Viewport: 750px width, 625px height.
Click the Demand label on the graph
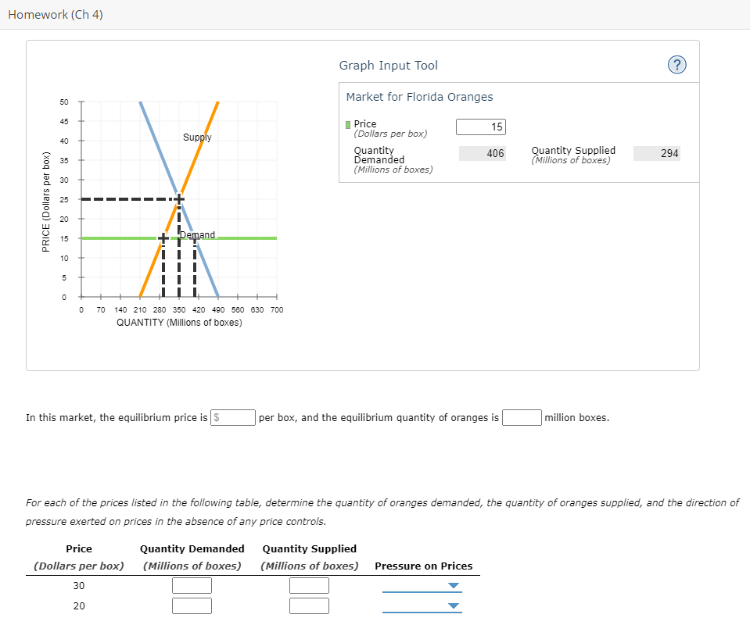197,234
